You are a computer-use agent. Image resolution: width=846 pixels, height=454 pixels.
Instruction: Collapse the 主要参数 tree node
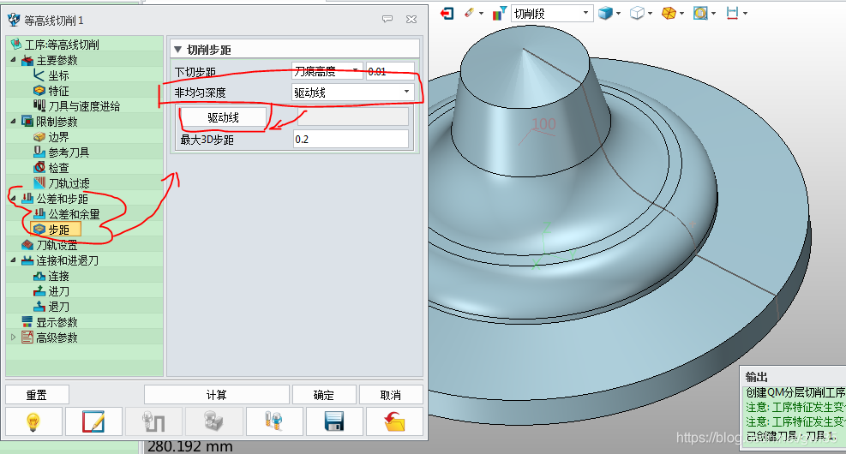click(x=13, y=60)
